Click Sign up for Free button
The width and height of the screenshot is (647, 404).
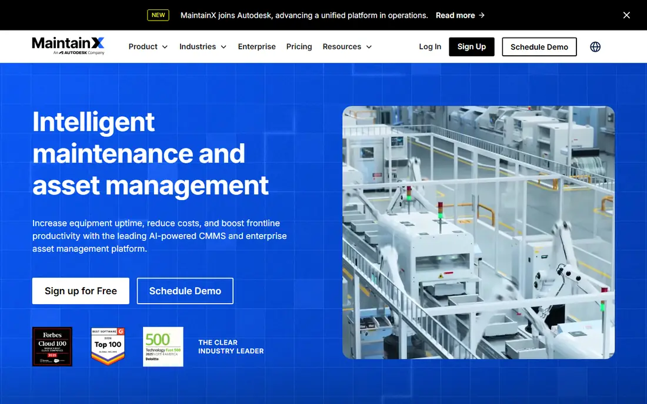pos(81,291)
